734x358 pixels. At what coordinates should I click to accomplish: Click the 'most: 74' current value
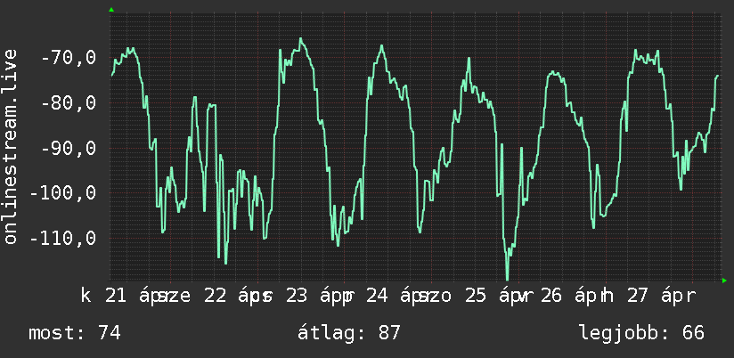click(75, 333)
